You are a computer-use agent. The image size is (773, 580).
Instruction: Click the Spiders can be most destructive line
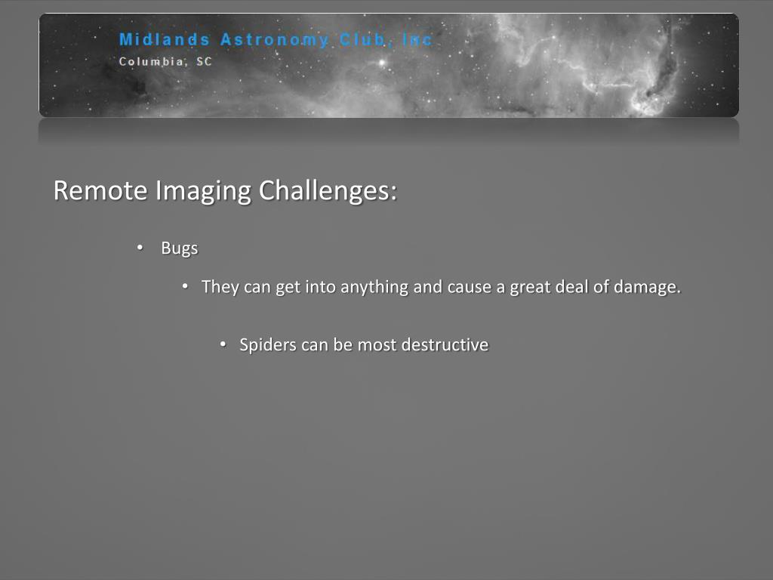[x=364, y=344]
